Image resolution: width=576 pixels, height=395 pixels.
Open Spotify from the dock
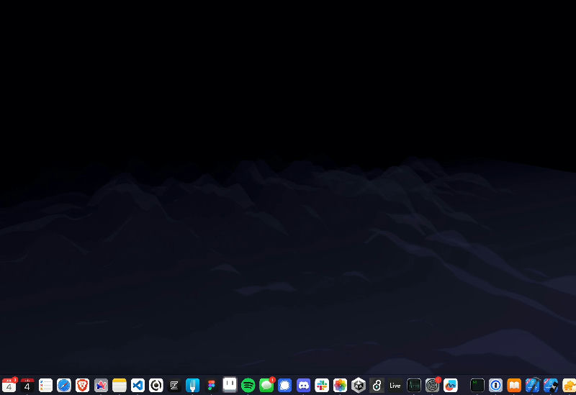(248, 386)
